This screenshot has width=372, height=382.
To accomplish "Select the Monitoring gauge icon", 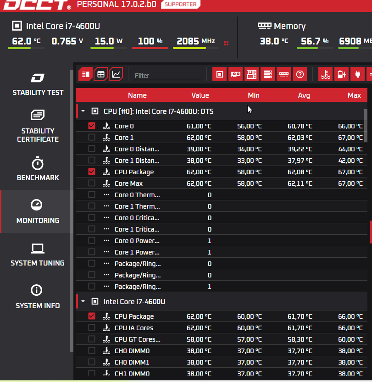I will pyautogui.click(x=37, y=205).
